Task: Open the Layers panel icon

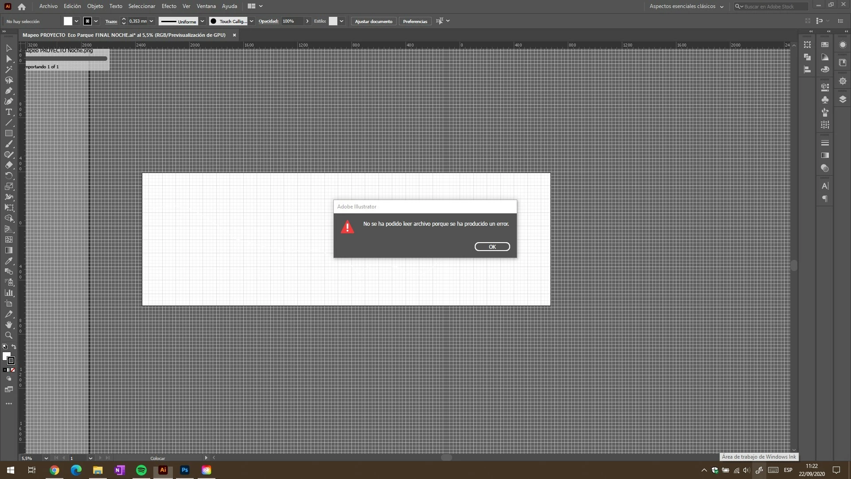Action: click(843, 99)
